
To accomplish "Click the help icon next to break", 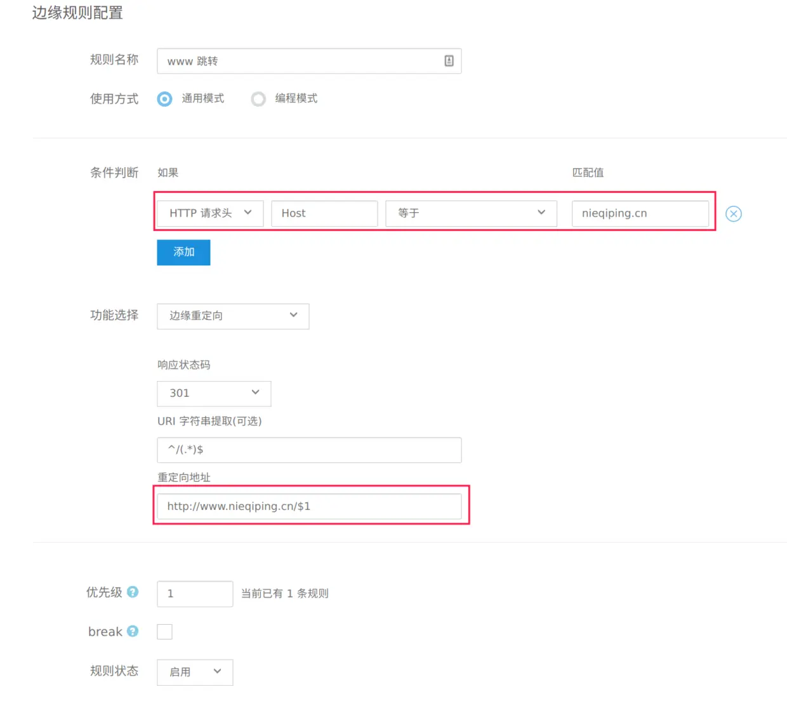I will pyautogui.click(x=132, y=631).
